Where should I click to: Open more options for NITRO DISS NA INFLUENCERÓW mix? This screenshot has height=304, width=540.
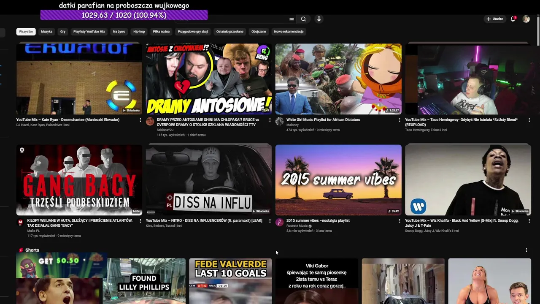click(270, 221)
